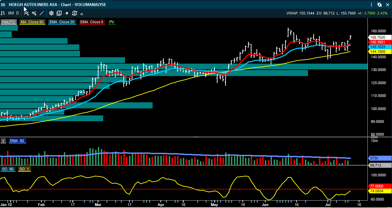Click the 100.0000 price axis label

(x=378, y=109)
